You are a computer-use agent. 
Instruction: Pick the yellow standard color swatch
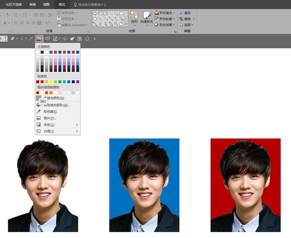[51, 82]
